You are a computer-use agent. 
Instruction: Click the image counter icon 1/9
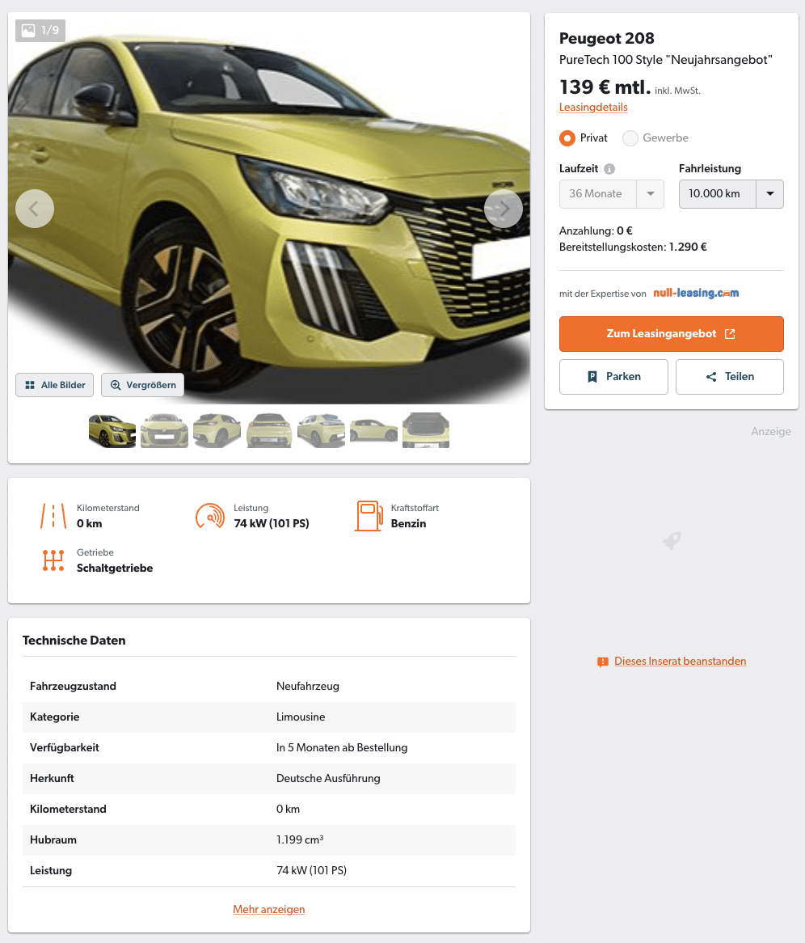40,30
